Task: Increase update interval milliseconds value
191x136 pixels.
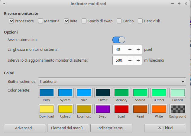Action: point(138,60)
